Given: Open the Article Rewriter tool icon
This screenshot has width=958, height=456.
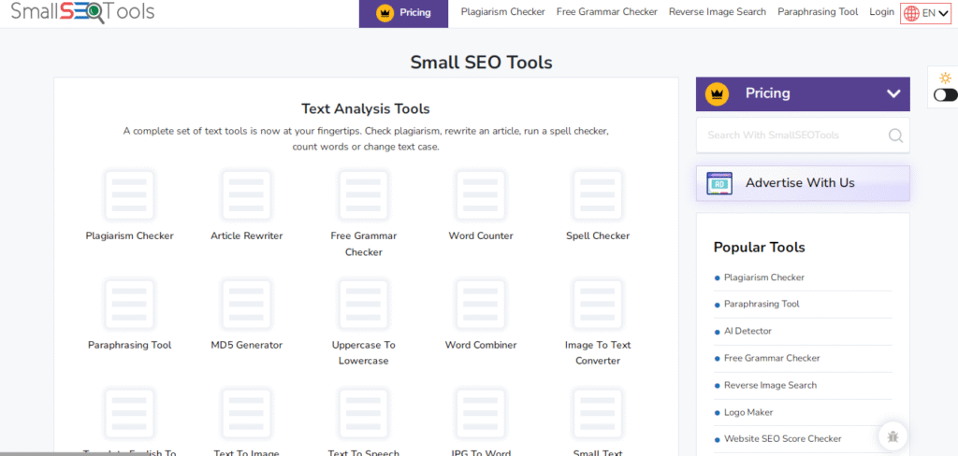Looking at the screenshot, I should pos(246,194).
